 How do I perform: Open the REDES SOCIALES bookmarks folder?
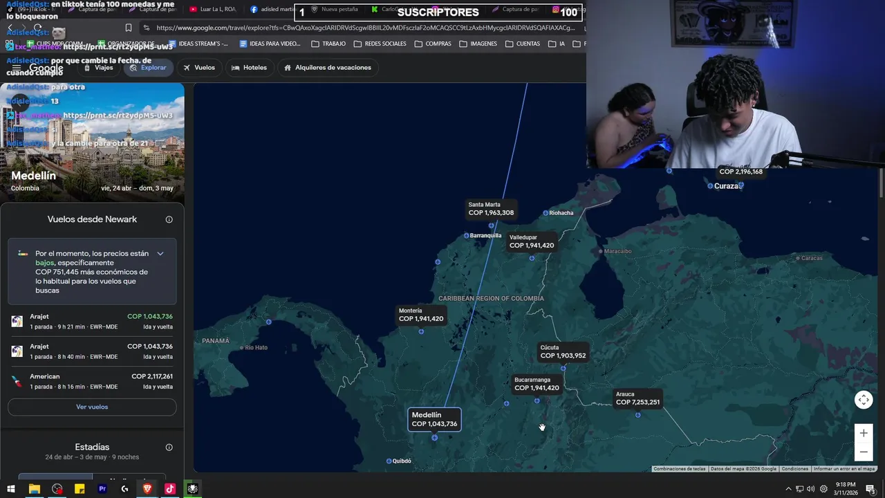coord(380,44)
